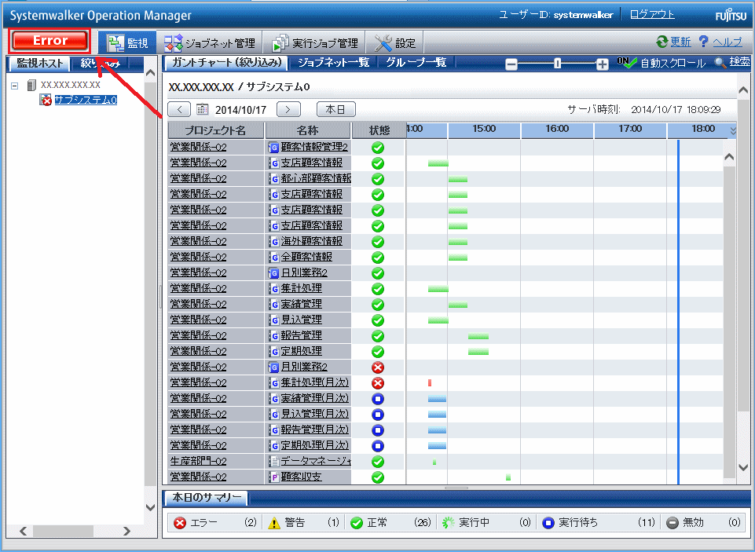Zoom out the Gantt chart with minus button

coord(511,64)
